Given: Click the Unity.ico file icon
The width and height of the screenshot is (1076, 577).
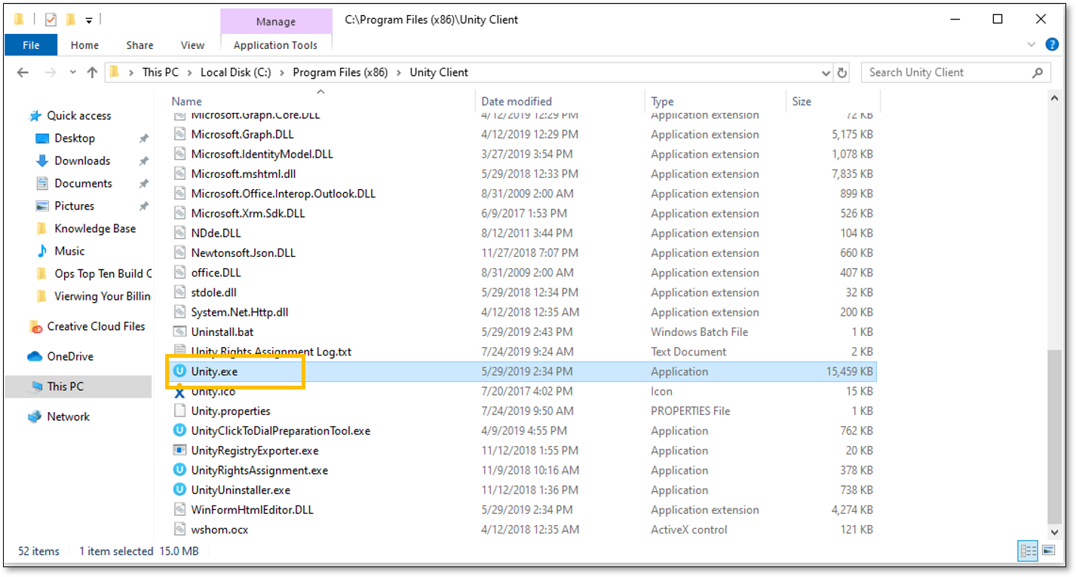Looking at the screenshot, I should tap(179, 391).
